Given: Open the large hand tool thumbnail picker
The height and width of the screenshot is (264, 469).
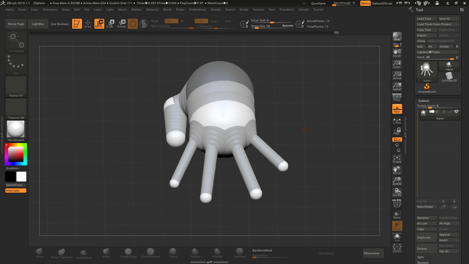Looking at the screenshot, I should coord(427,72).
